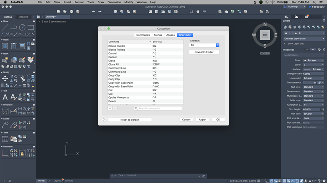Click the Wi-Fi status icon
This screenshot has width=327, height=183.
pyautogui.click(x=272, y=2)
